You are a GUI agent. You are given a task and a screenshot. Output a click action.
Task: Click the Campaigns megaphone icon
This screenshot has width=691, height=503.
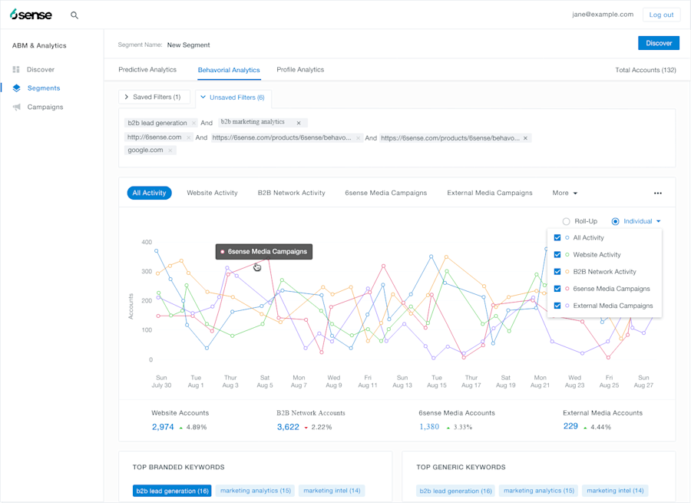[17, 107]
